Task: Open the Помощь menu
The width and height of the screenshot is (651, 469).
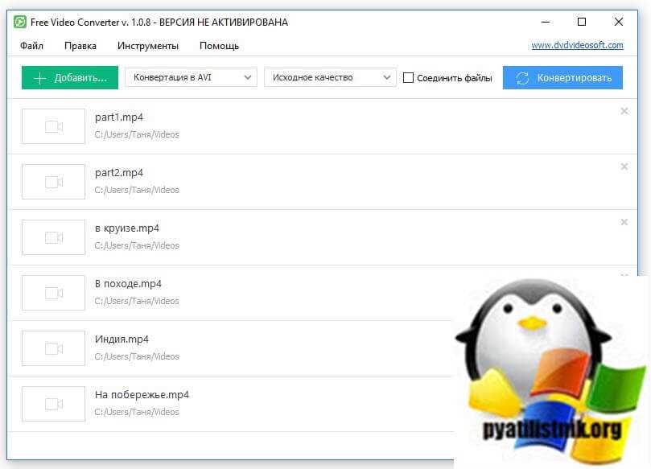Action: [219, 46]
